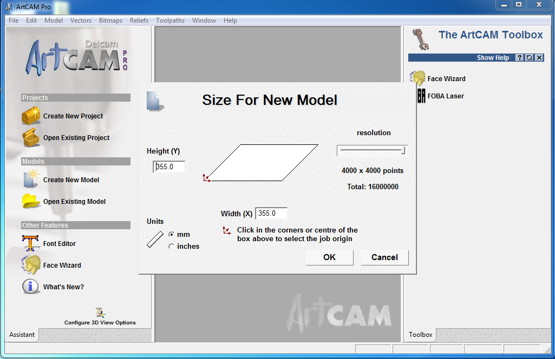The image size is (555, 359).
Task: Click the ArtCAM Pro title bar icon
Action: 10,6
